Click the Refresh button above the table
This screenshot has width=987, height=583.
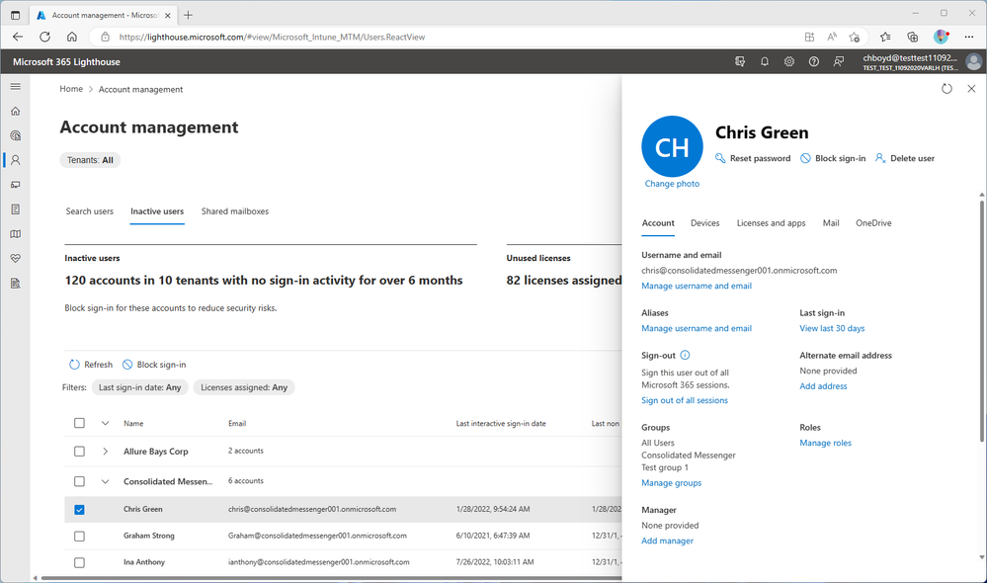(x=91, y=365)
